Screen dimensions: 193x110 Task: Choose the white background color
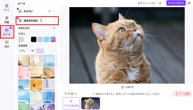[x=27, y=39]
